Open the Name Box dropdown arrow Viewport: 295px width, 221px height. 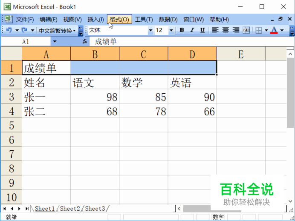(55, 41)
